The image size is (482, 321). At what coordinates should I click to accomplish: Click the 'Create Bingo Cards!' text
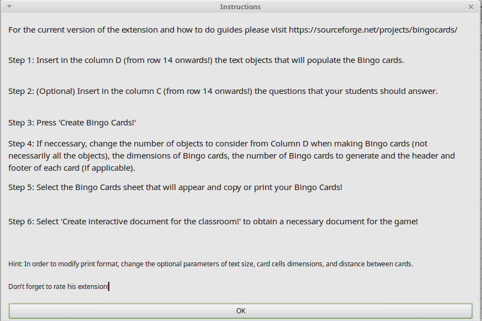97,122
